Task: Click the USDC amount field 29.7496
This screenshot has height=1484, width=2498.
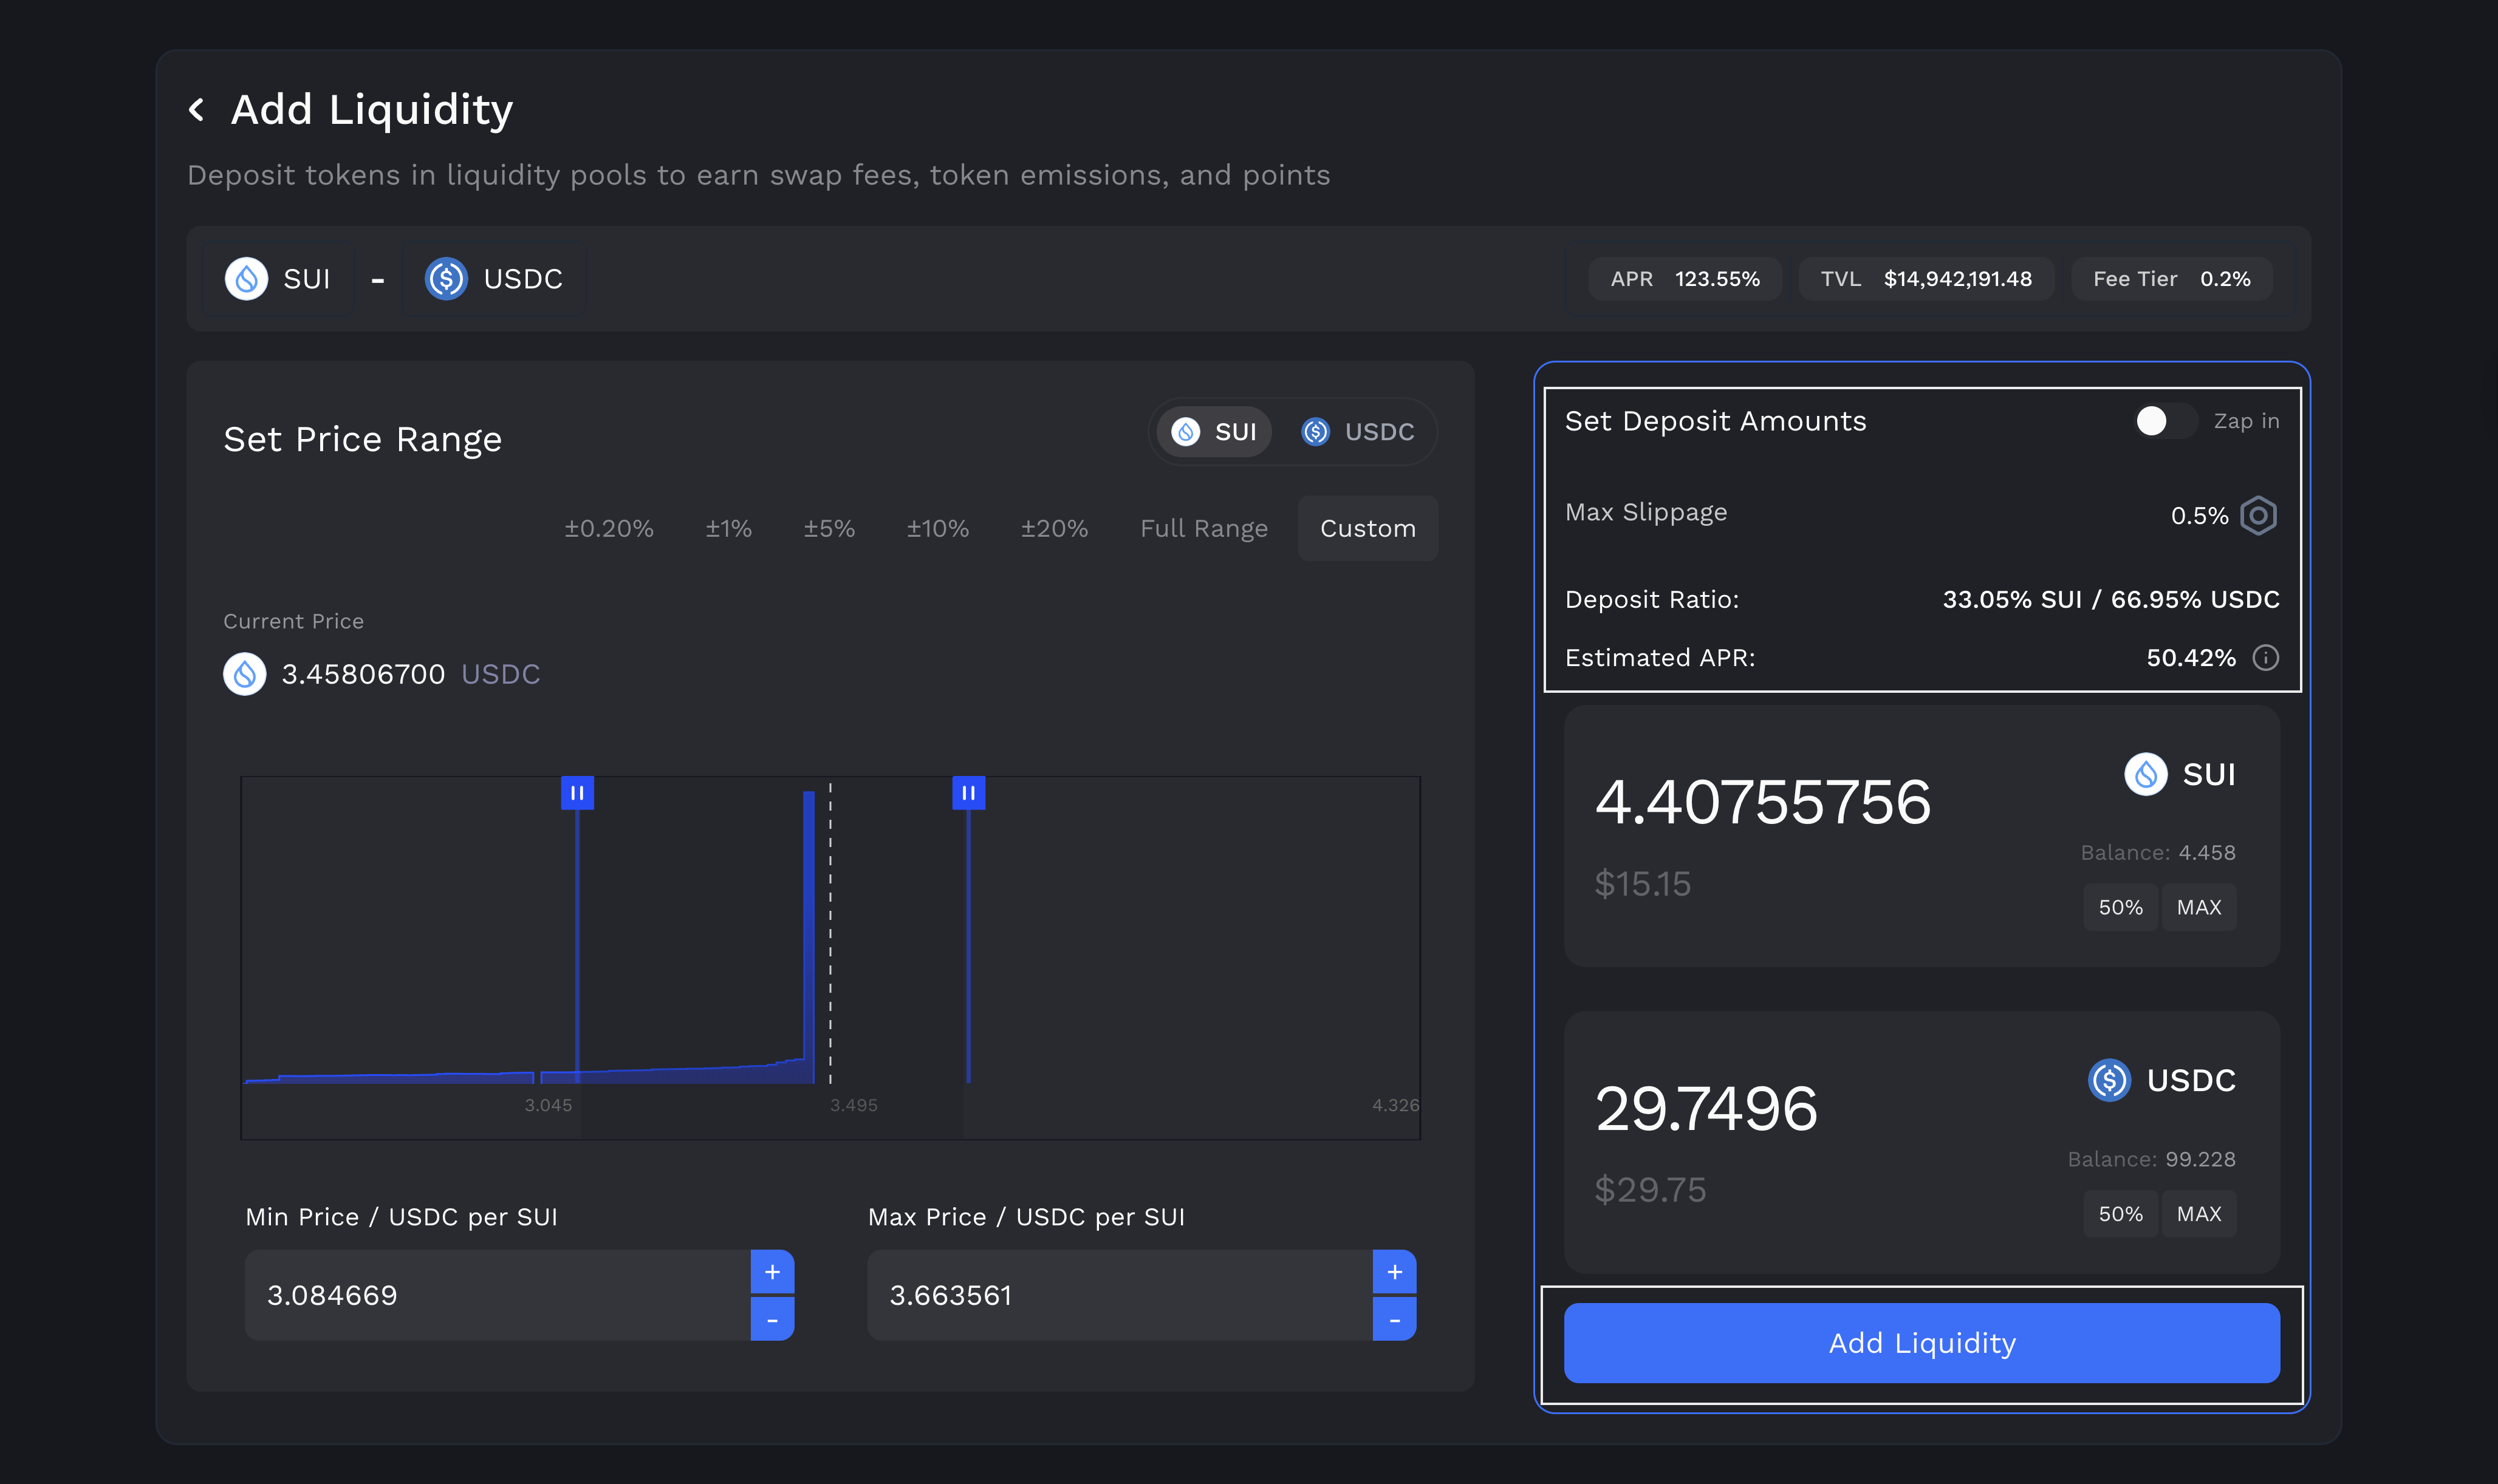Action: click(1706, 1108)
